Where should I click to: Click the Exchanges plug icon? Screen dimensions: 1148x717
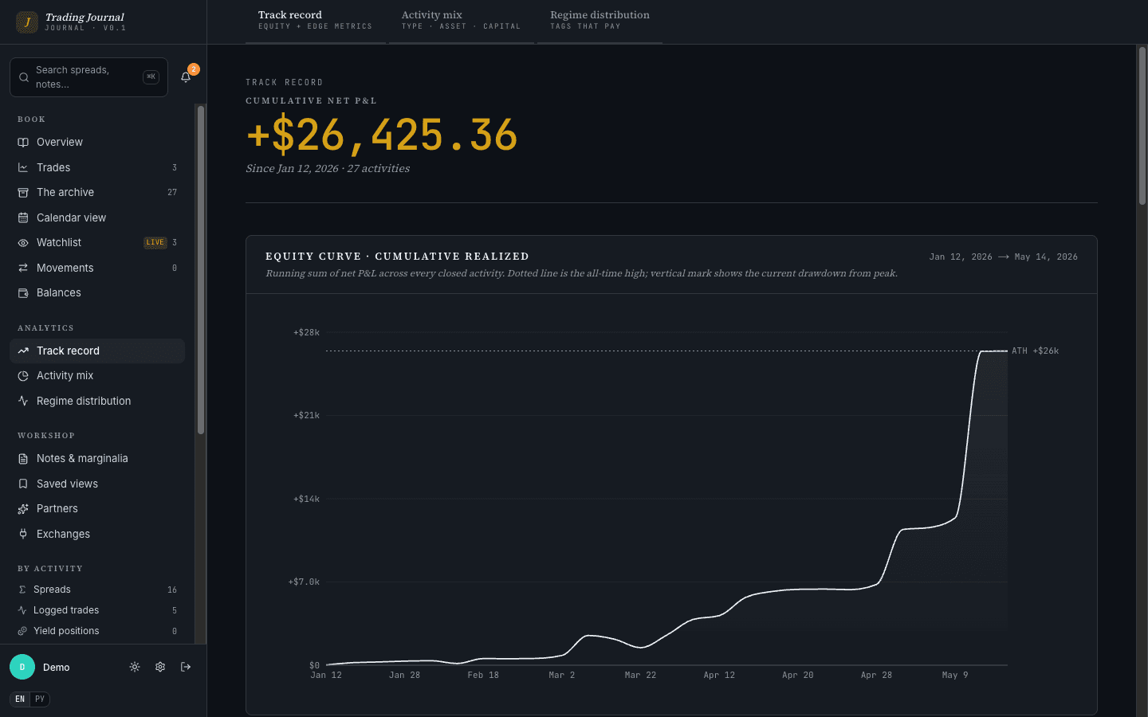coord(23,534)
